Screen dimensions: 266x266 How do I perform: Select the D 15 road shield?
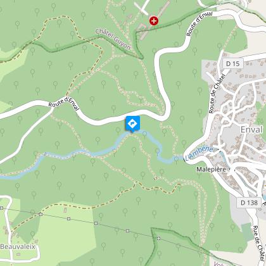(233, 63)
